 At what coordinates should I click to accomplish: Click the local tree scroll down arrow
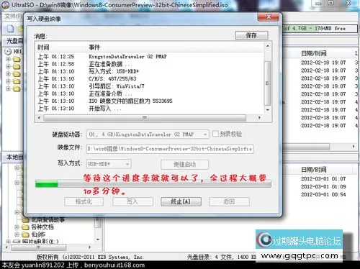[x=98, y=240]
